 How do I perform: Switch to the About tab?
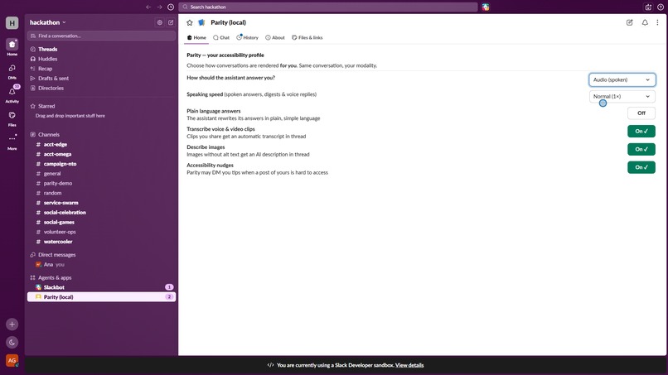pos(275,37)
